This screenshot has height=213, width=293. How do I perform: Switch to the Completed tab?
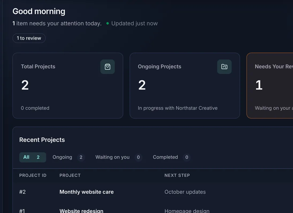[172, 157]
